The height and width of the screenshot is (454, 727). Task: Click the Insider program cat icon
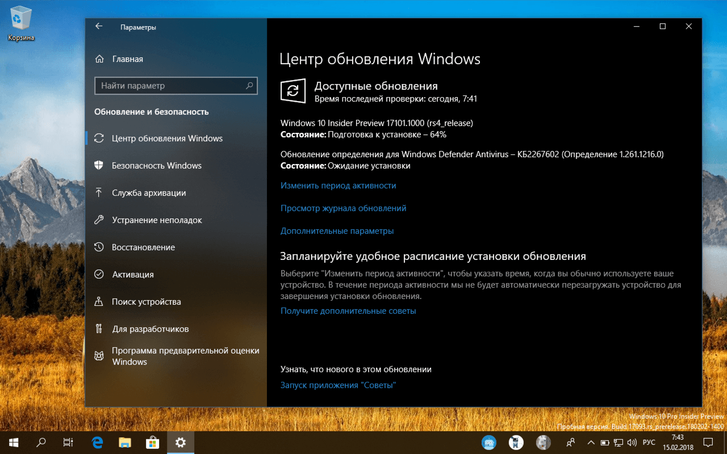tap(99, 356)
